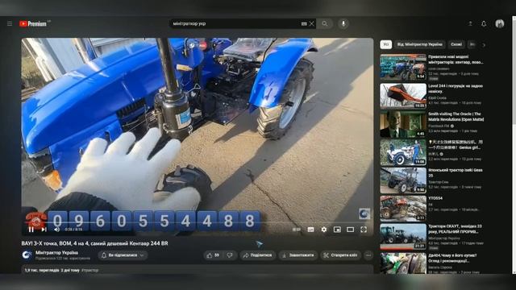This screenshot has height=290, width=516.
Task: Select the 'Схожі' filter chip
Action: [456, 44]
